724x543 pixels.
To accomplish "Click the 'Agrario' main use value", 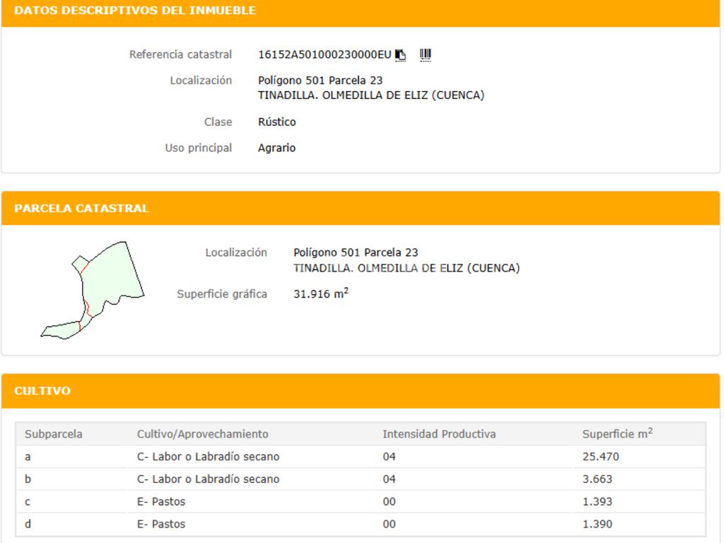I will coord(276,148).
